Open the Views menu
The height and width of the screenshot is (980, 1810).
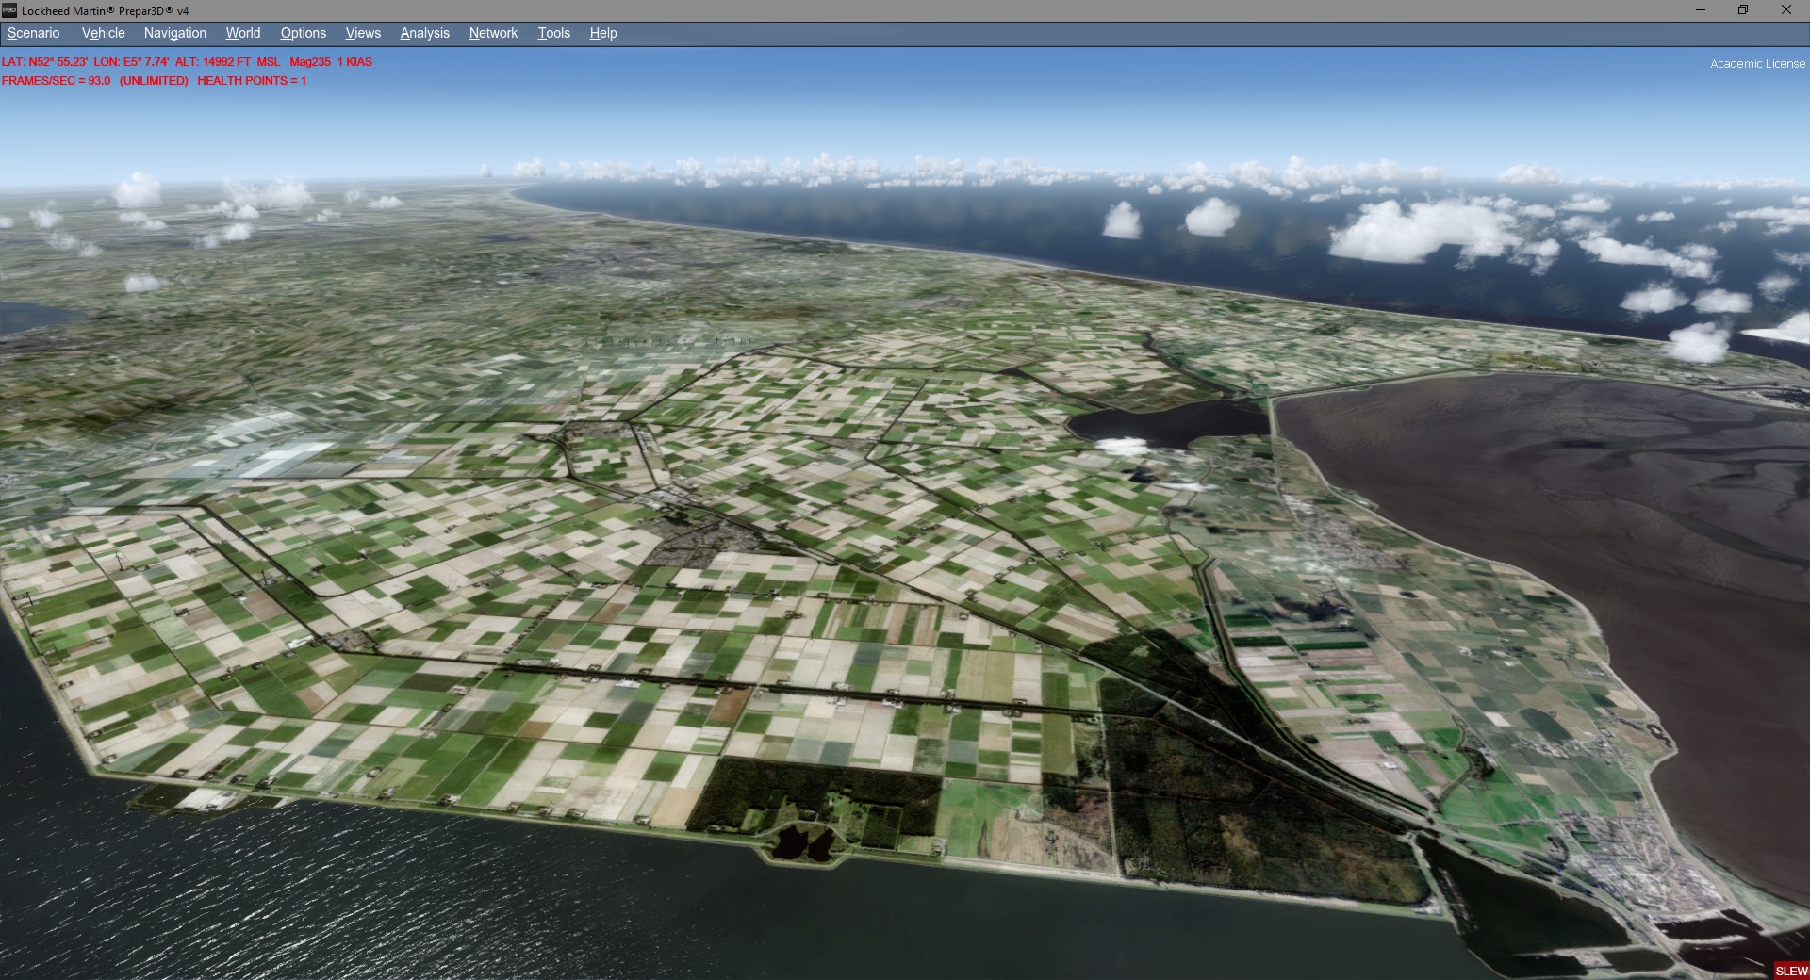pyautogui.click(x=363, y=33)
